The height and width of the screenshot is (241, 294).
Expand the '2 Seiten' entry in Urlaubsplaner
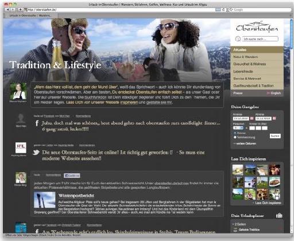coord(239,224)
